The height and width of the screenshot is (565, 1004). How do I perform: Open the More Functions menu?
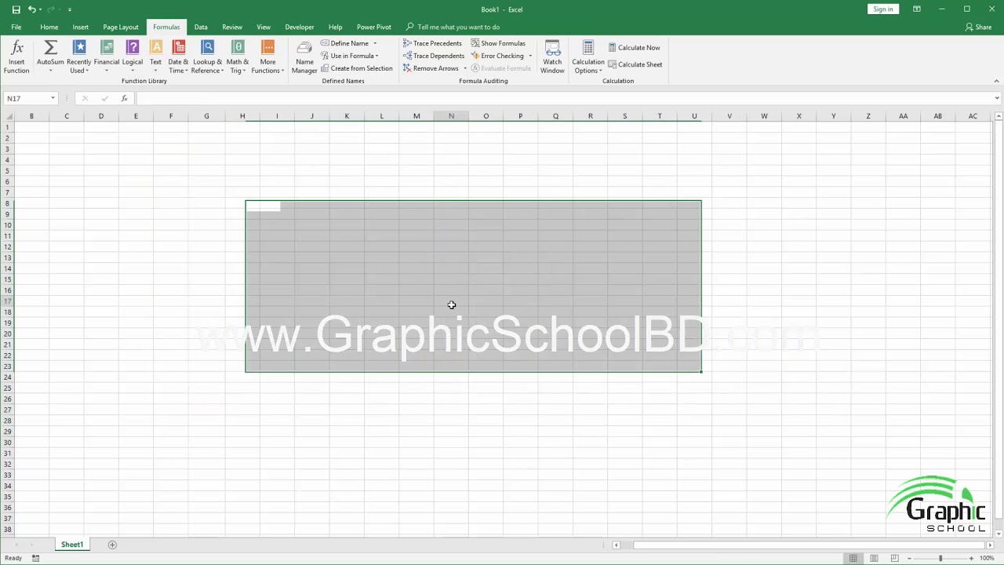[x=267, y=57]
